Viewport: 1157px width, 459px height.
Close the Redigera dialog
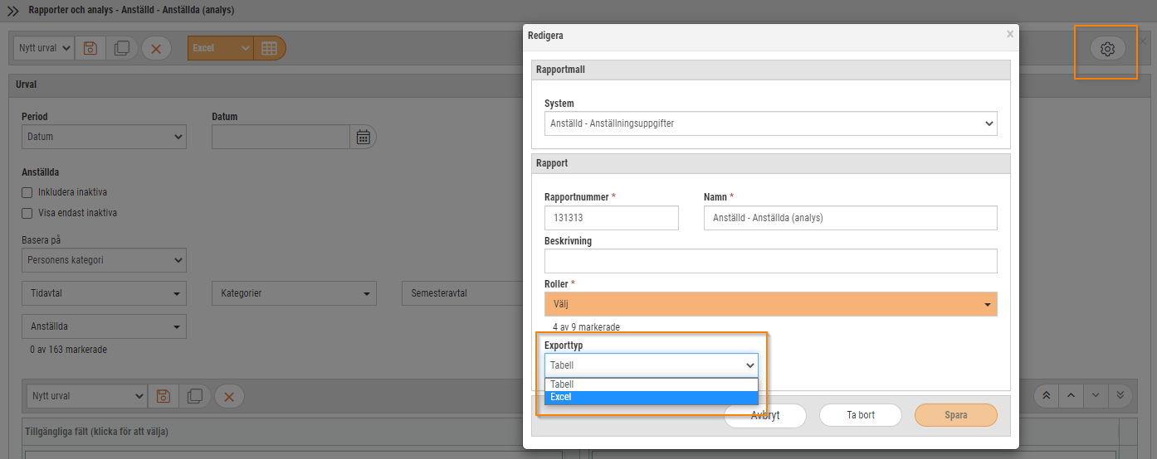pos(1010,35)
